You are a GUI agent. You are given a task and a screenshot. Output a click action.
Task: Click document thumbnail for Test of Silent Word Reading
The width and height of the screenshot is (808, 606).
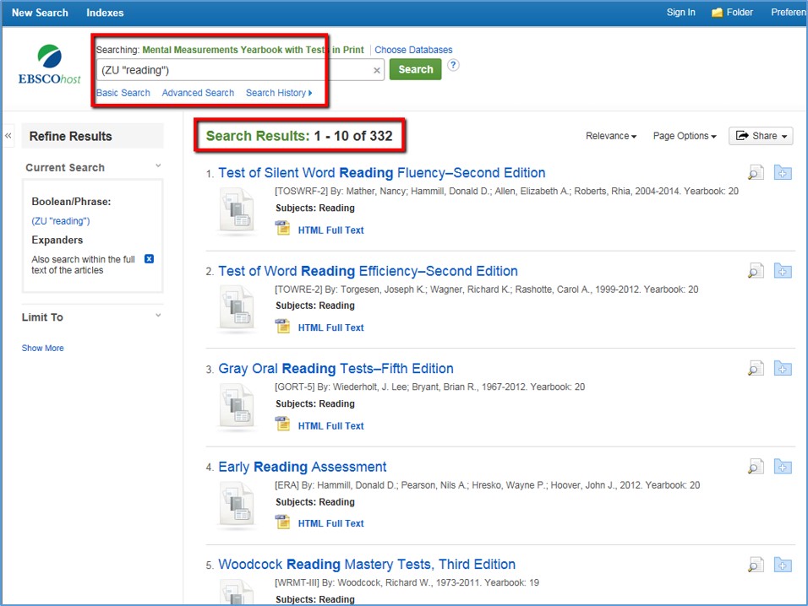pos(237,209)
